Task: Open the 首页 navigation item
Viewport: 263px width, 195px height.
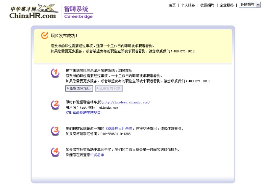Action: click(x=172, y=5)
